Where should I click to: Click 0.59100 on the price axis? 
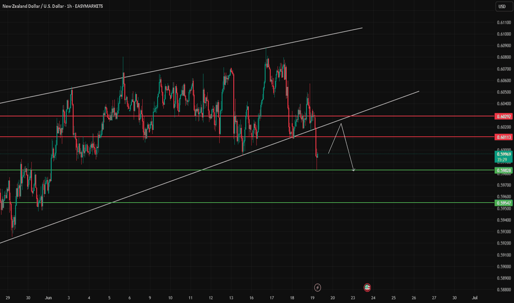pos(504,255)
